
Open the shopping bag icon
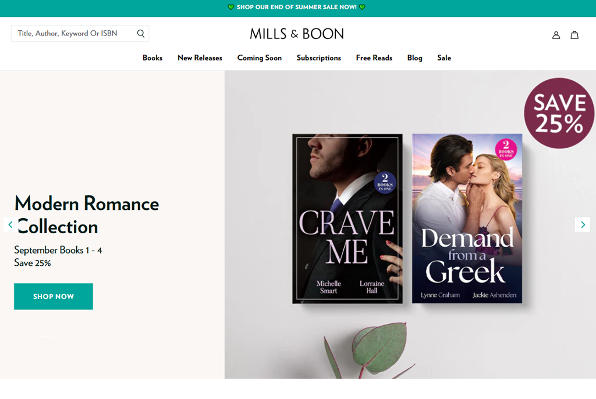[x=574, y=35]
